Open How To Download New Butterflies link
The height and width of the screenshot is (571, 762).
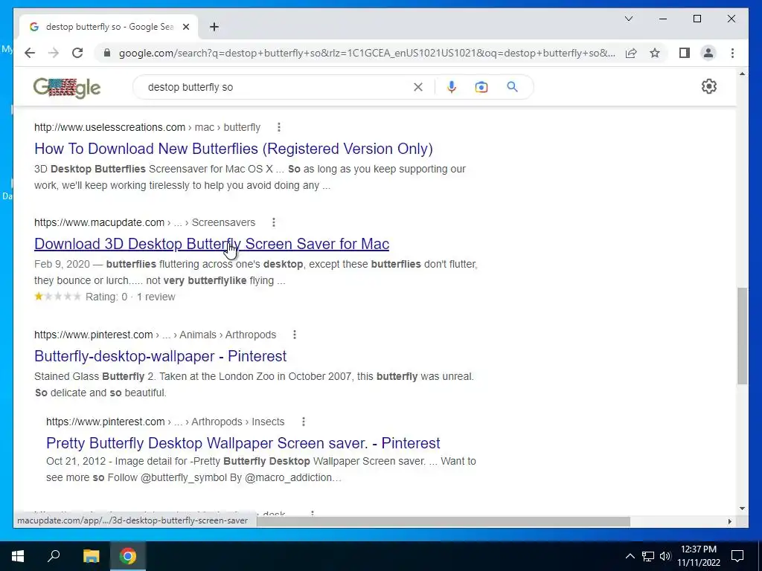[233, 149]
